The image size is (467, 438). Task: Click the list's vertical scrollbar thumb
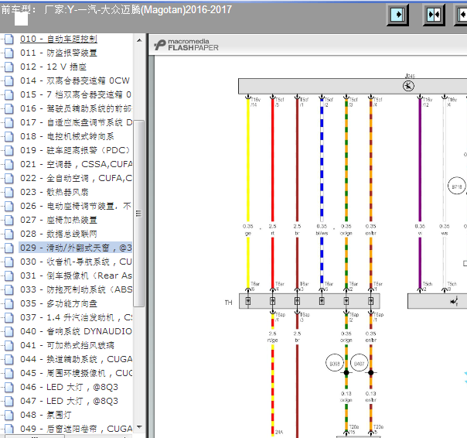pyautogui.click(x=139, y=214)
